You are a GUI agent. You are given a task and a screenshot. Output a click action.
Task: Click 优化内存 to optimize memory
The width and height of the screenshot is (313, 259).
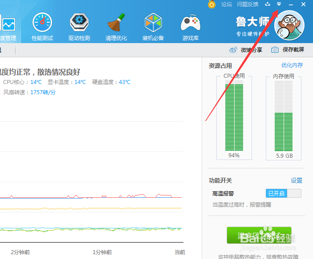tap(292, 65)
